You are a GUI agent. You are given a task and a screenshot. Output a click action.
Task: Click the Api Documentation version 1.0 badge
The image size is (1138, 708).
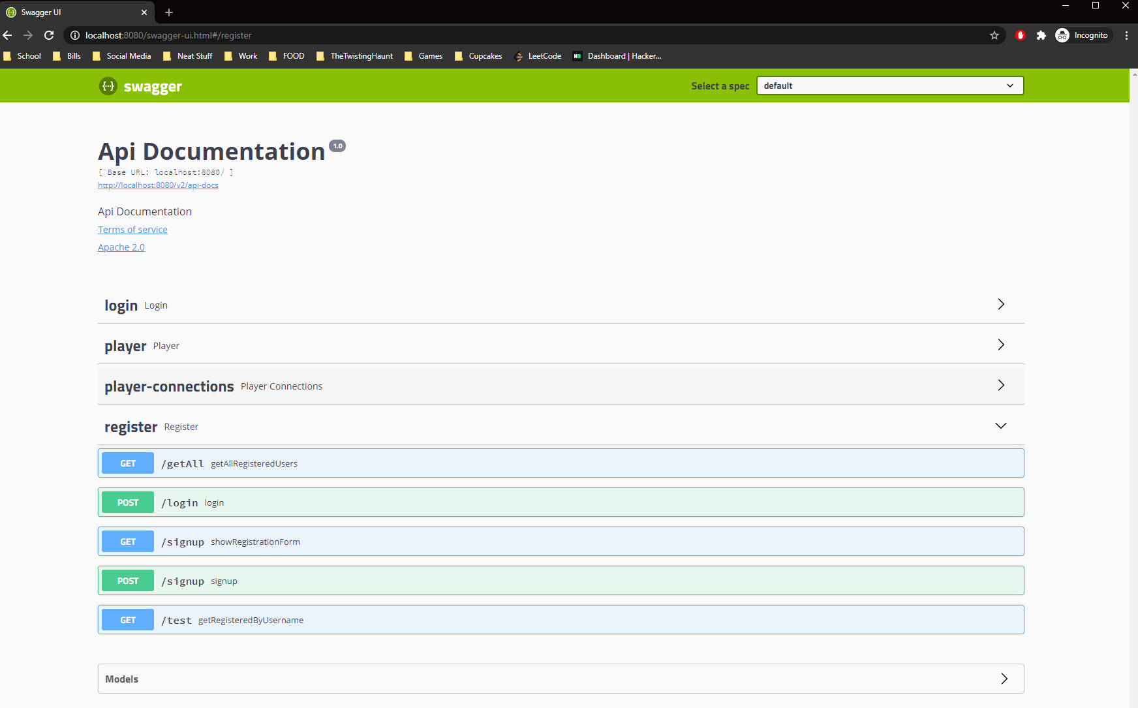click(x=337, y=146)
